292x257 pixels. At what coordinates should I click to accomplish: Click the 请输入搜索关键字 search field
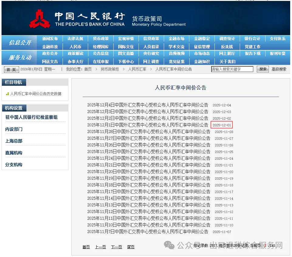pos(232,69)
